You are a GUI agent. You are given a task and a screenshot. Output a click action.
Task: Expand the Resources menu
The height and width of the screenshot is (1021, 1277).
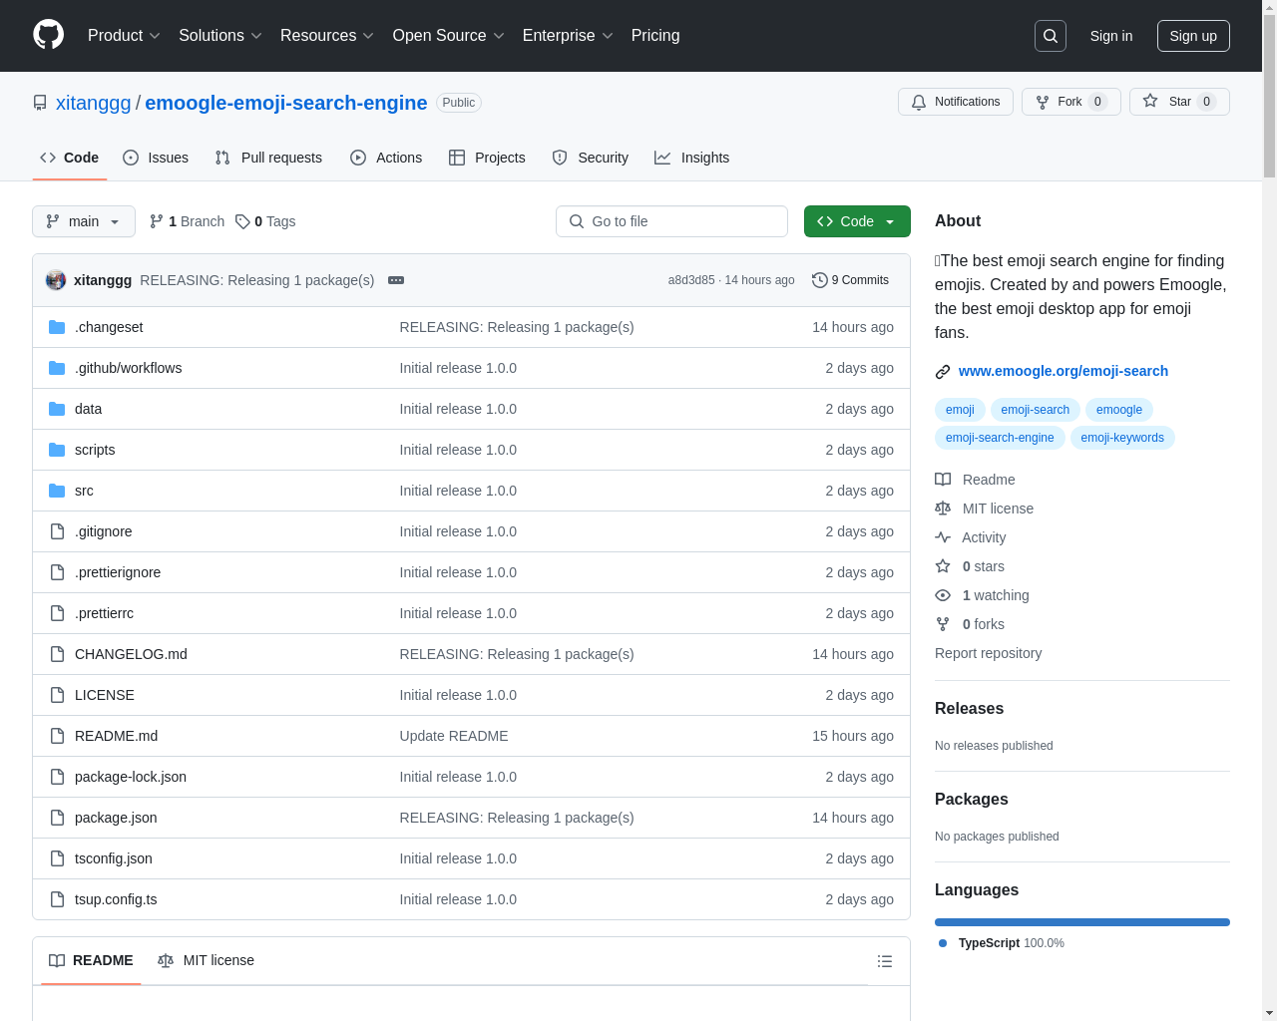[x=327, y=36]
